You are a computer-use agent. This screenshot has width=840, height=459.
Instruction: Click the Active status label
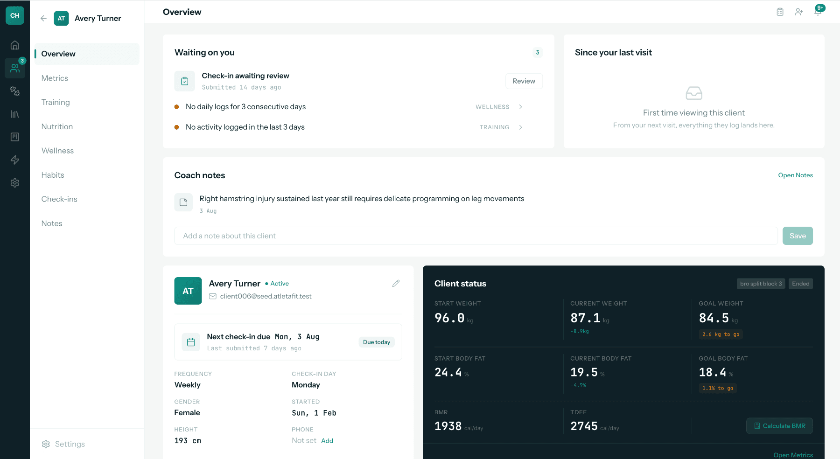[280, 284]
